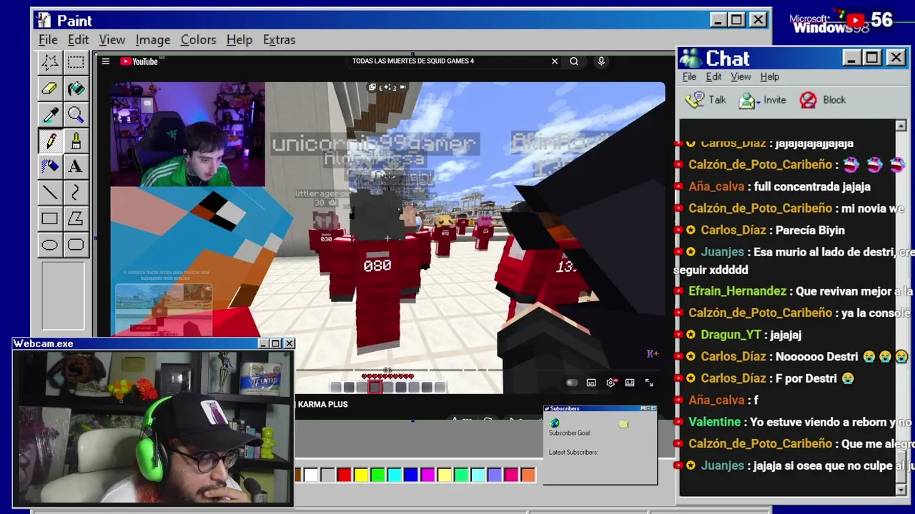
Task: Click the Talk button in Chat
Action: 706,100
